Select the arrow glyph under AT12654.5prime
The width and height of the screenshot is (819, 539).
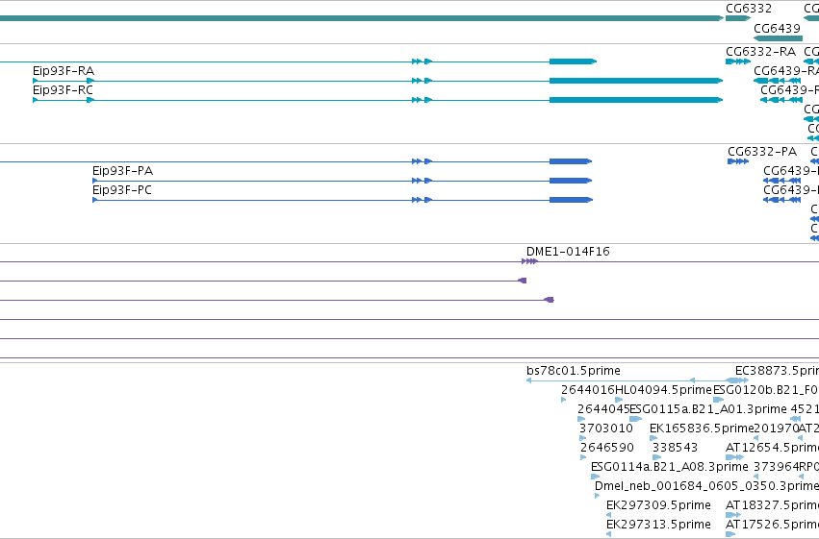[734, 457]
